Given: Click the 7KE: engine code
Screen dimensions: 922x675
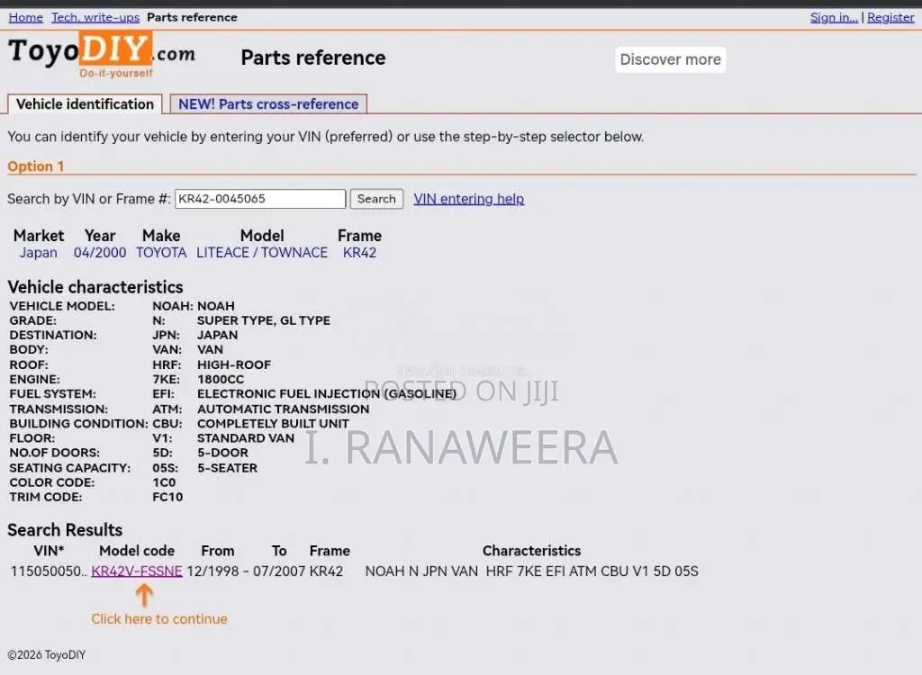Looking at the screenshot, I should (167, 379).
